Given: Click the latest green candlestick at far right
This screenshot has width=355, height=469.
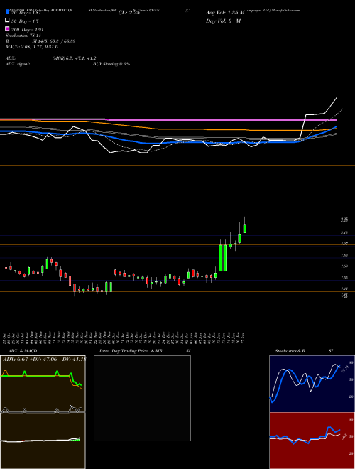Looking at the screenshot, I should [x=245, y=228].
